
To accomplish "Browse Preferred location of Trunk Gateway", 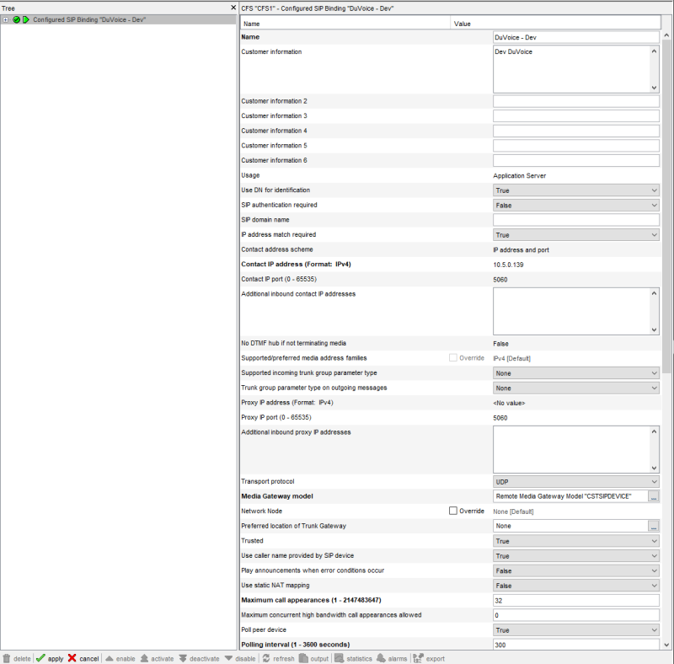I will (654, 526).
